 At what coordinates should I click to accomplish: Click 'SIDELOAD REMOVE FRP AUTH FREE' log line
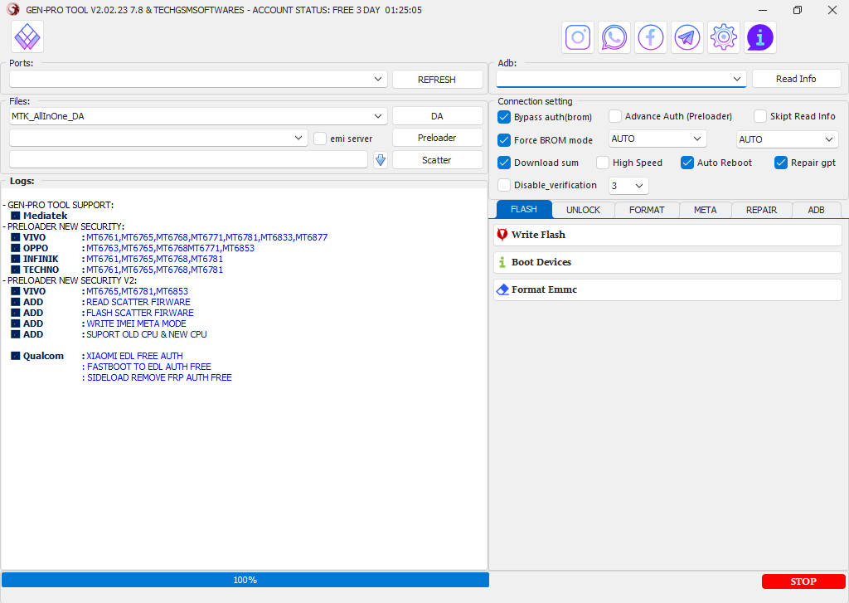[159, 377]
